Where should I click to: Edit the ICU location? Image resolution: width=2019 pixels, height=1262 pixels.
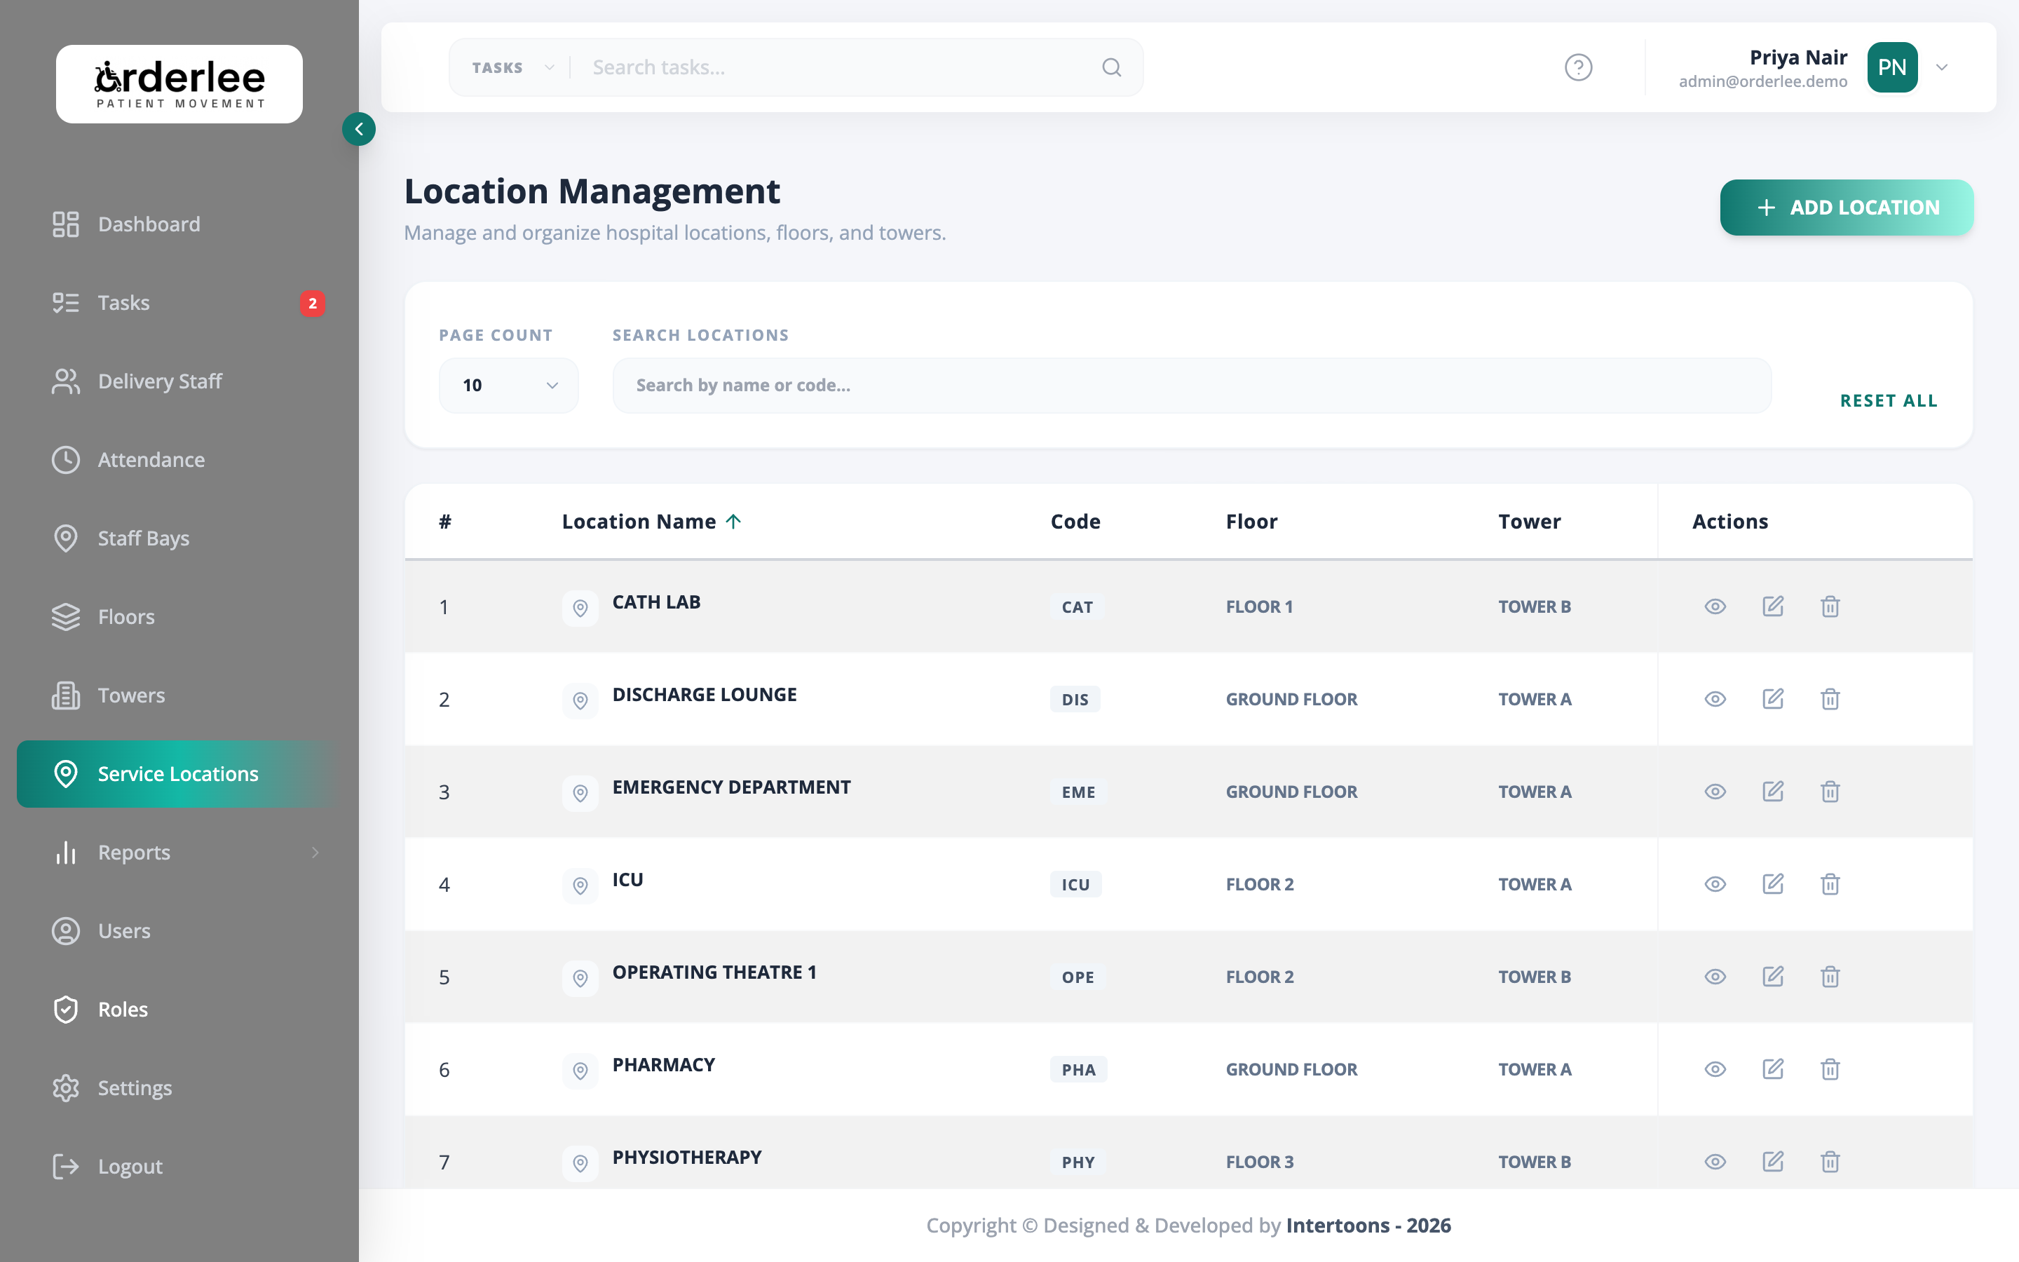point(1773,885)
